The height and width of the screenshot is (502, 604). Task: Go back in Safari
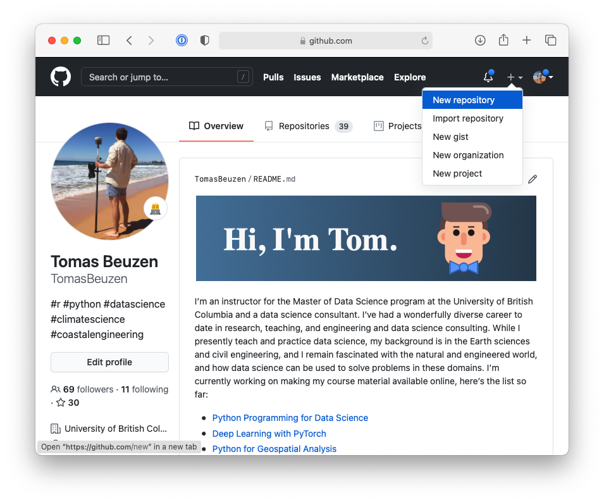click(130, 40)
